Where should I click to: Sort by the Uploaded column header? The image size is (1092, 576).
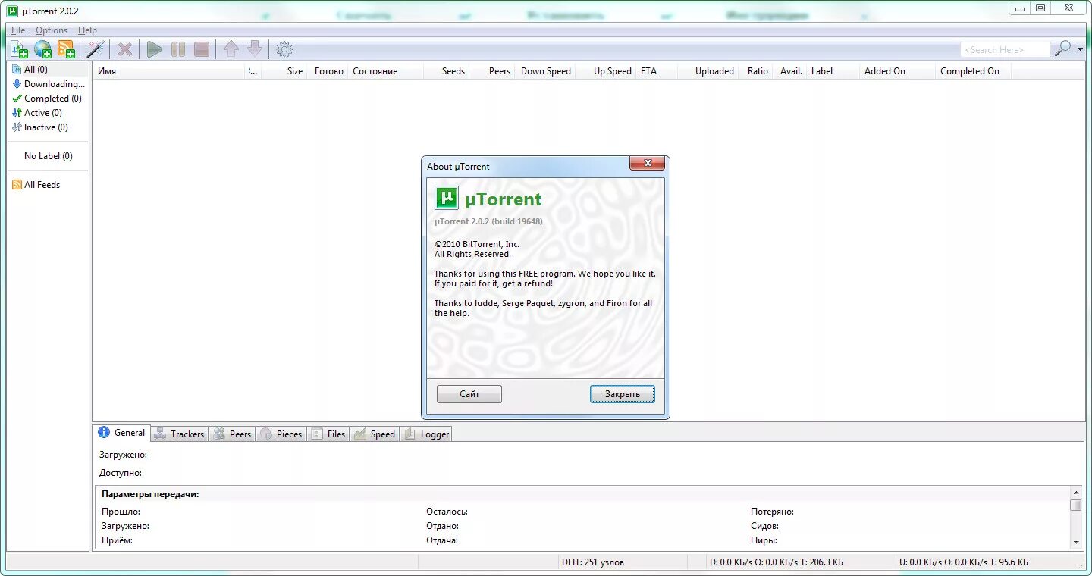click(708, 71)
